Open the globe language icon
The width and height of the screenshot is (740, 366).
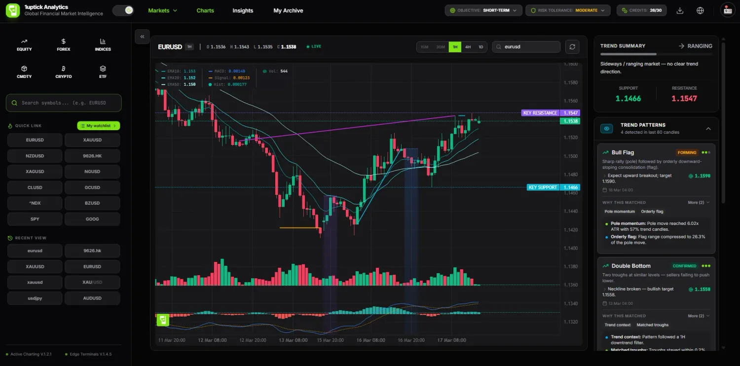[701, 10]
